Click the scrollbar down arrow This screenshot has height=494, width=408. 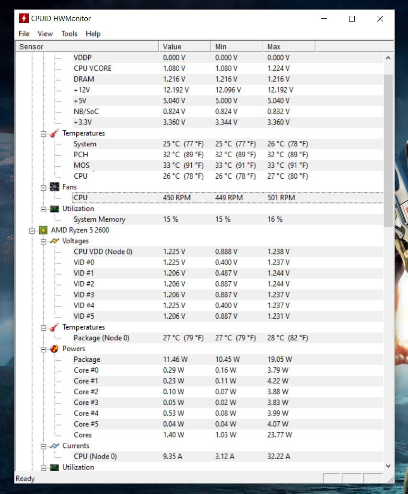tap(388, 466)
